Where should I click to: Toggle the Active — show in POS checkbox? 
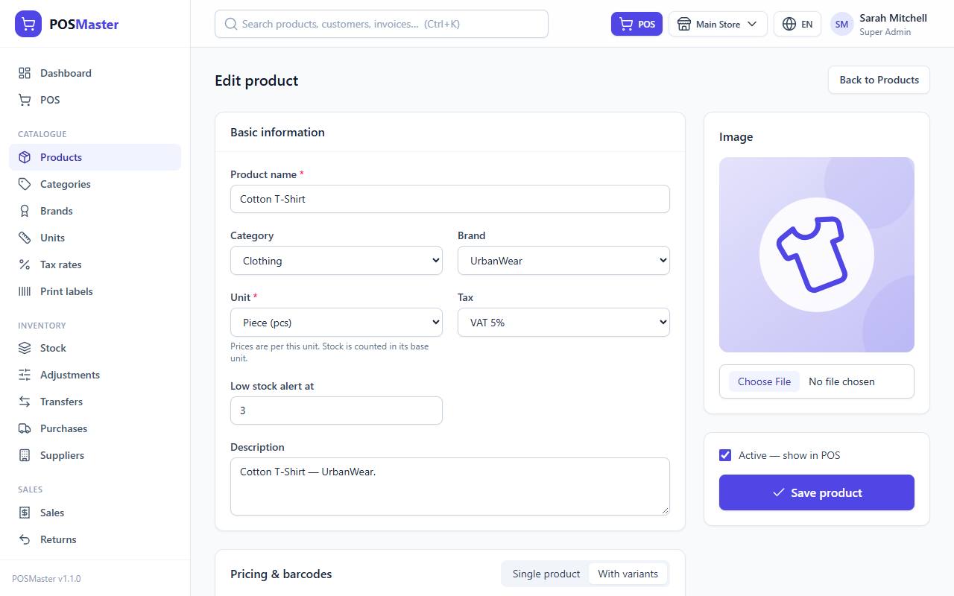click(x=725, y=455)
